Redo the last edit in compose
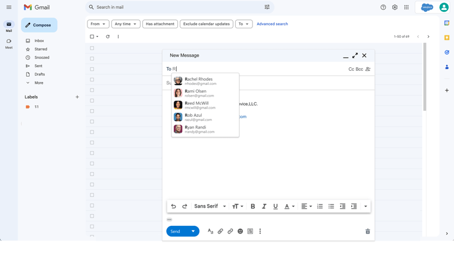The image size is (454, 253). click(x=184, y=206)
